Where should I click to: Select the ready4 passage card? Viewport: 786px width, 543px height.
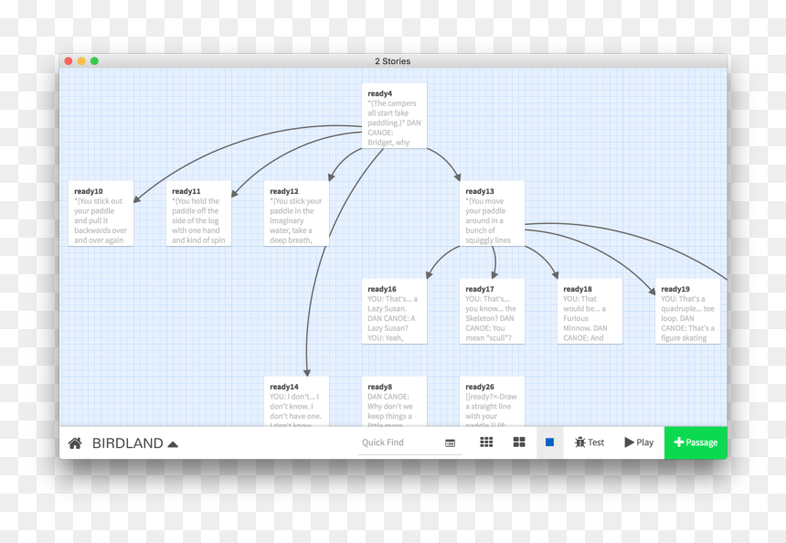point(394,116)
